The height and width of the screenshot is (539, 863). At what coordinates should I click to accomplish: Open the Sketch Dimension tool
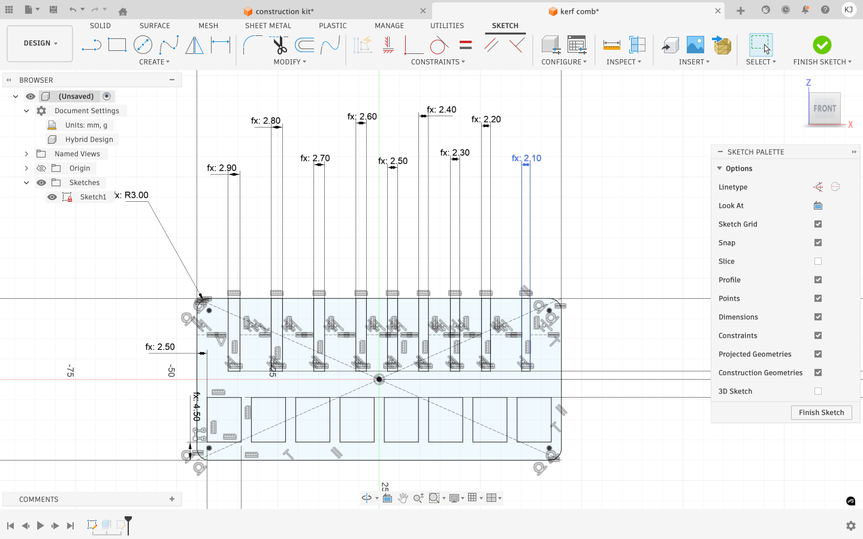pyautogui.click(x=221, y=45)
